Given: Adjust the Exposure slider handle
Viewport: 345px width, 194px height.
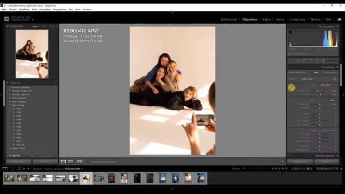Looking at the screenshot, I should 320,105.
